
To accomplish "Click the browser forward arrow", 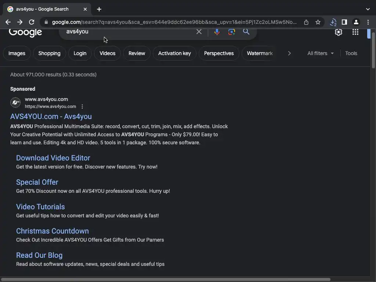I will click(20, 22).
